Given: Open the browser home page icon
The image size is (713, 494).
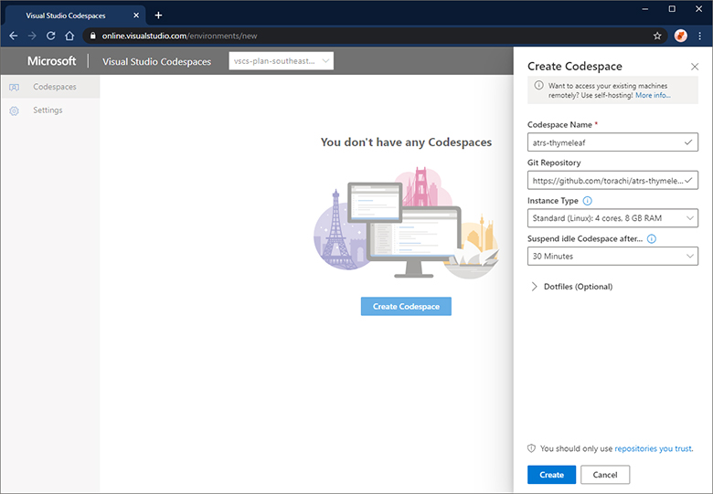Looking at the screenshot, I should pos(69,36).
